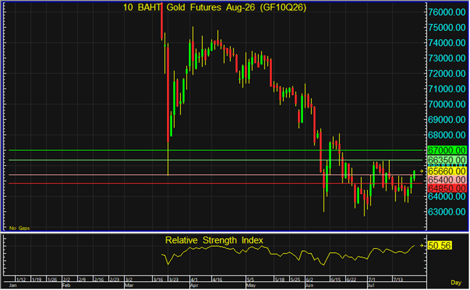Click the 69000.00 price axis label
Image resolution: width=470 pixels, height=290 pixels.
pyautogui.click(x=447, y=120)
